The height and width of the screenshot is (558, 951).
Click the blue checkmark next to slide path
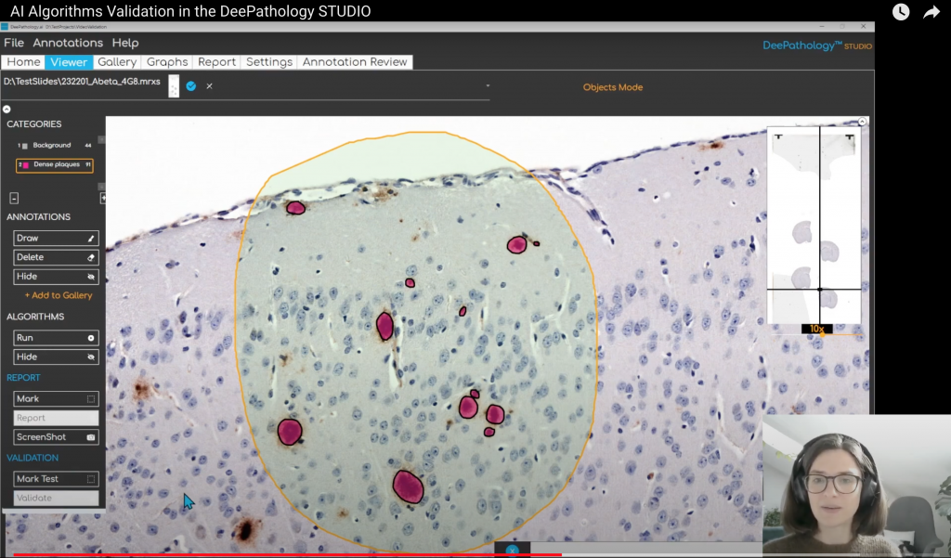[190, 86]
